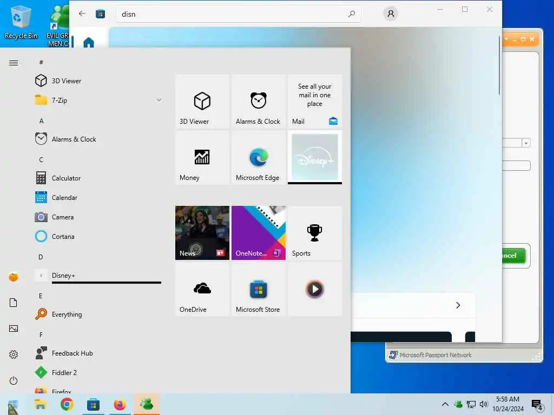Click the Store right-chevron arrow
Screen dimensions: 554x415
click(x=458, y=305)
